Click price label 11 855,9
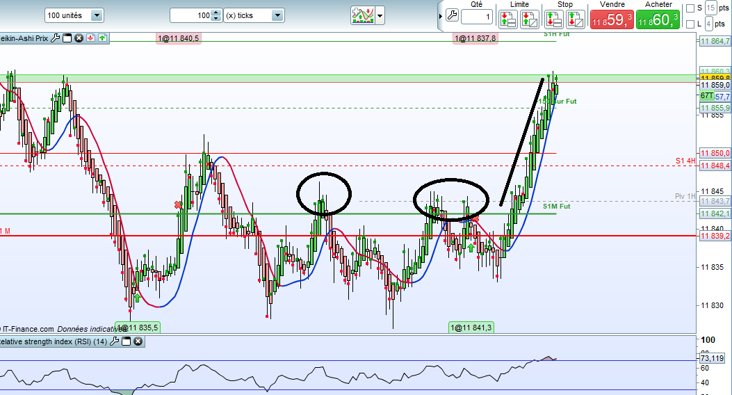This screenshot has height=395, width=732. 715,108
